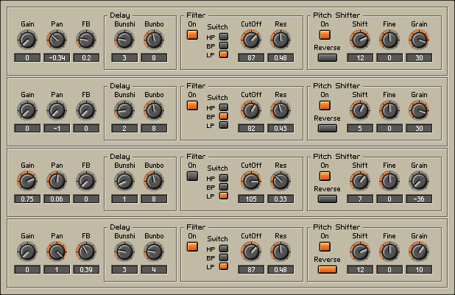Enable Reverse in the Pan -0.34 row
The width and height of the screenshot is (455, 295).
(328, 57)
